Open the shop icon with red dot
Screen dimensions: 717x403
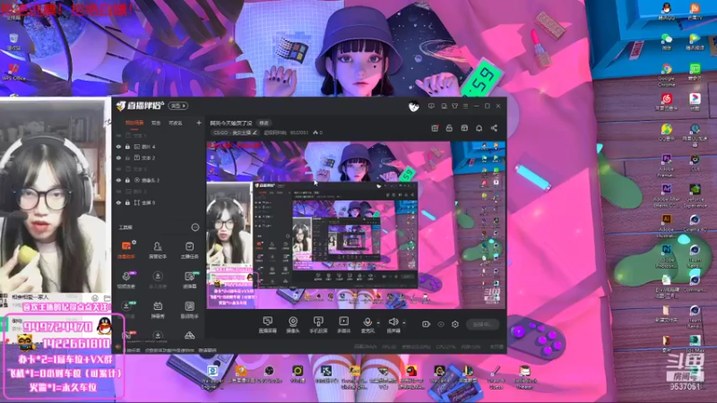pyautogui.click(x=435, y=128)
